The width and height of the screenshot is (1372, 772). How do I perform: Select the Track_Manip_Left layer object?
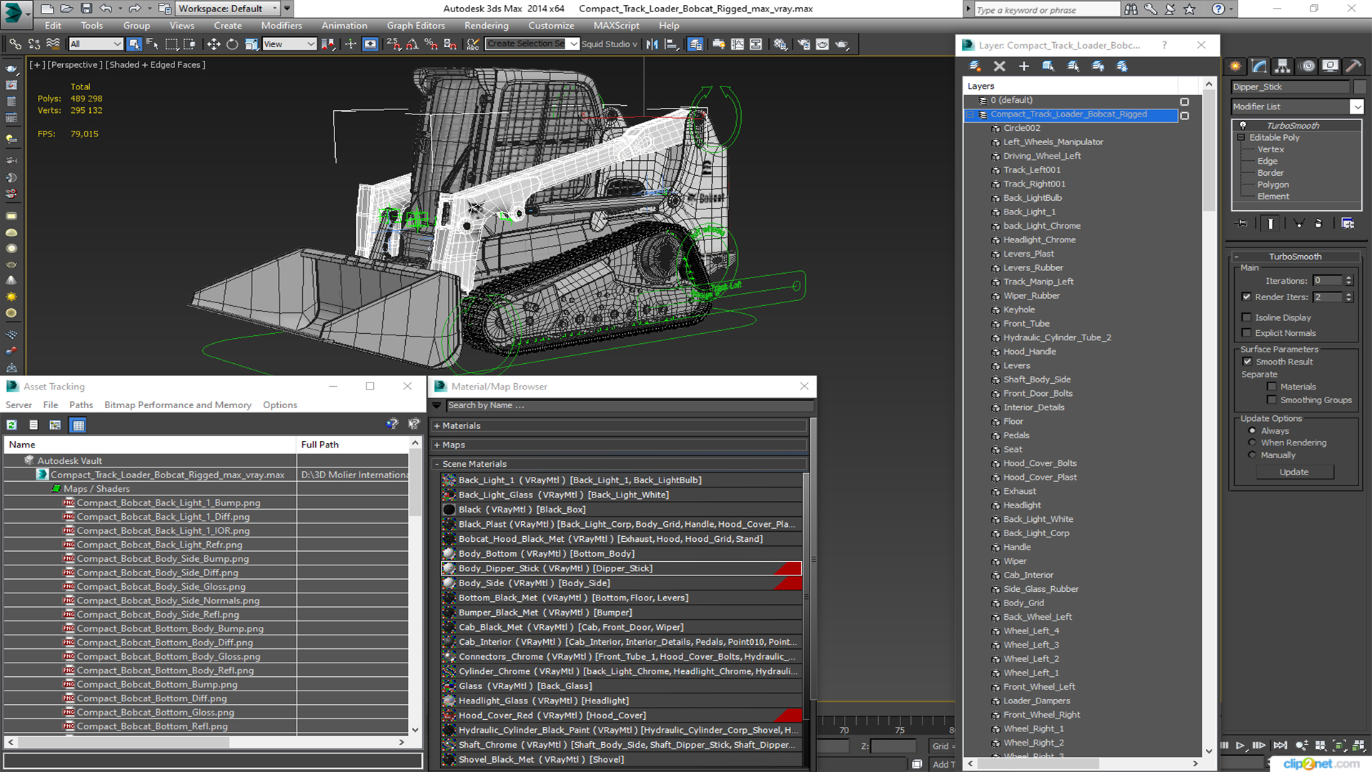[x=1038, y=282]
